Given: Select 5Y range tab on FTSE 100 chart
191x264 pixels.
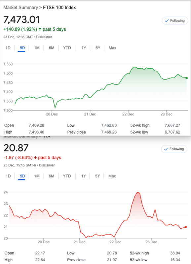Looking at the screenshot, I should [98, 48].
